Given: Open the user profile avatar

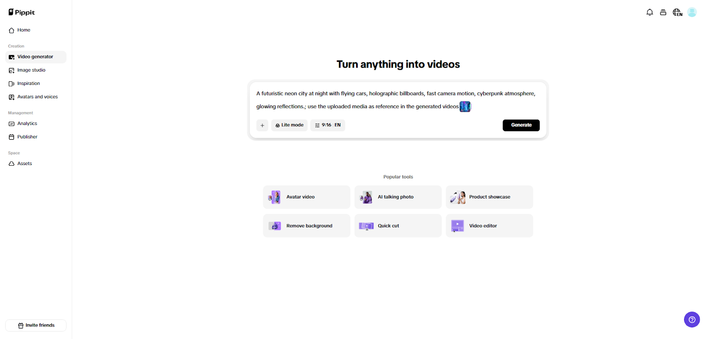Looking at the screenshot, I should click(x=692, y=12).
